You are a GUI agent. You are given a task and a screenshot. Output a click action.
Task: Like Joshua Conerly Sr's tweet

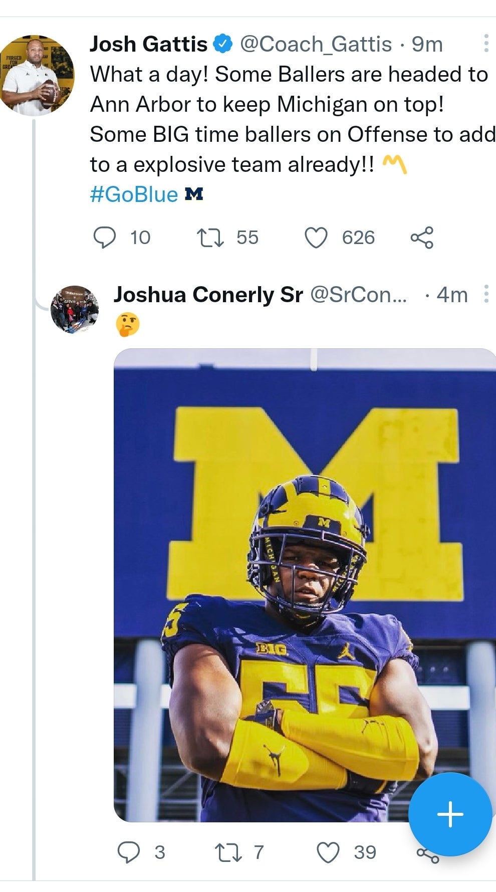pos(329,852)
